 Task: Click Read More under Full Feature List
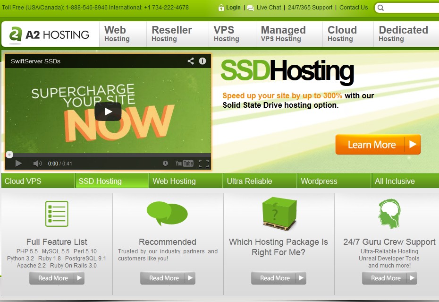point(57,278)
